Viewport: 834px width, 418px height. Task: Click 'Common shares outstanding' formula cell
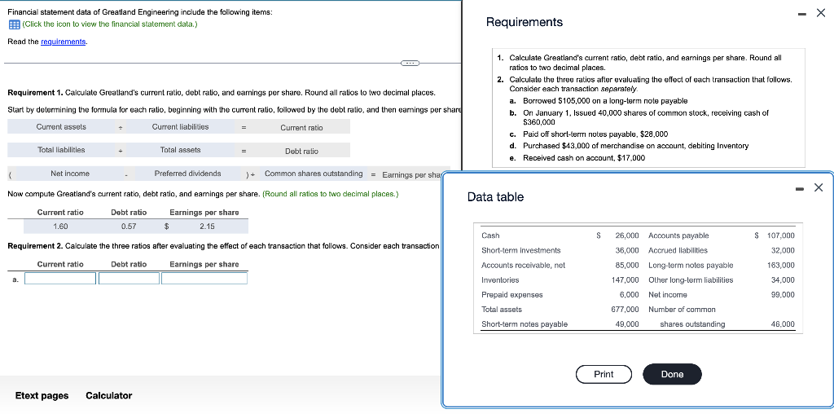click(314, 174)
